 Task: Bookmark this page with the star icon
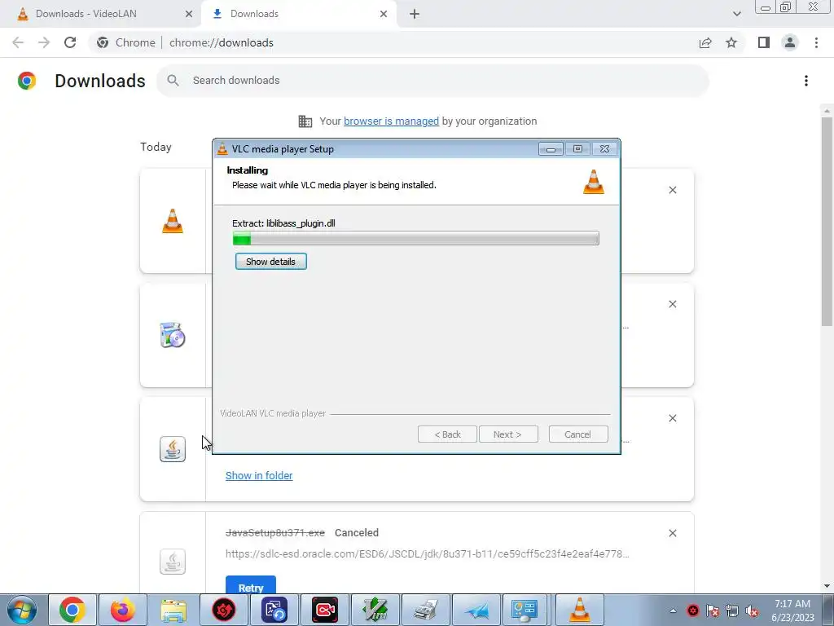[x=731, y=42]
